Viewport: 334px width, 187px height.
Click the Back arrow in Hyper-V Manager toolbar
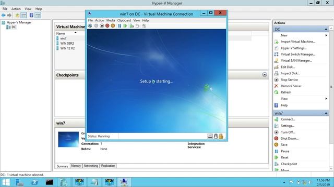(x=4, y=15)
